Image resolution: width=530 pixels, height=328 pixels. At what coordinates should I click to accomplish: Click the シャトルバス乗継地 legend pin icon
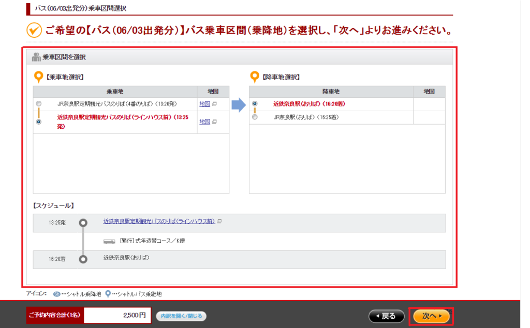click(x=108, y=294)
